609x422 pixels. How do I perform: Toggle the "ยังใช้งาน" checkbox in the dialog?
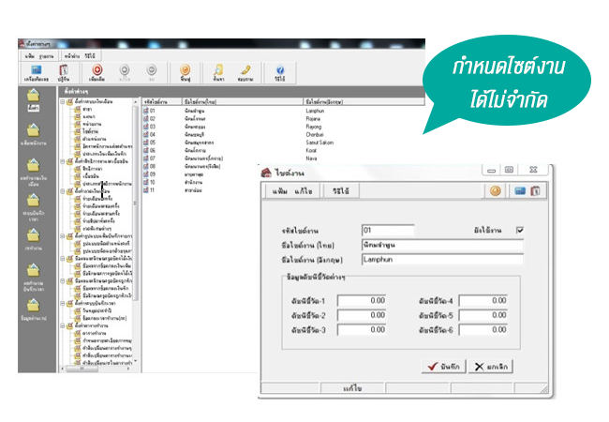click(520, 230)
